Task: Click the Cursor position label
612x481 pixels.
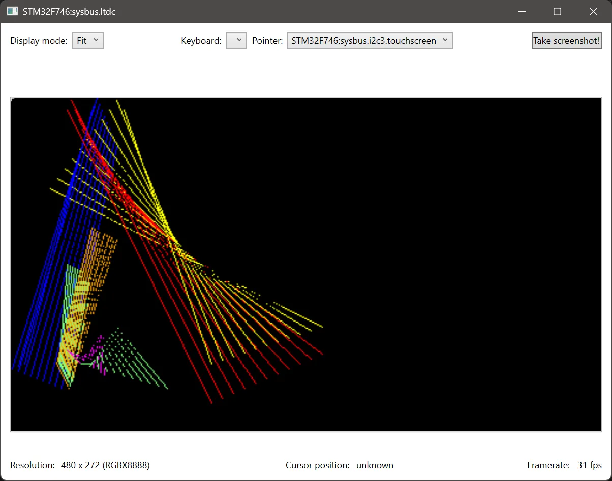Action: point(317,465)
